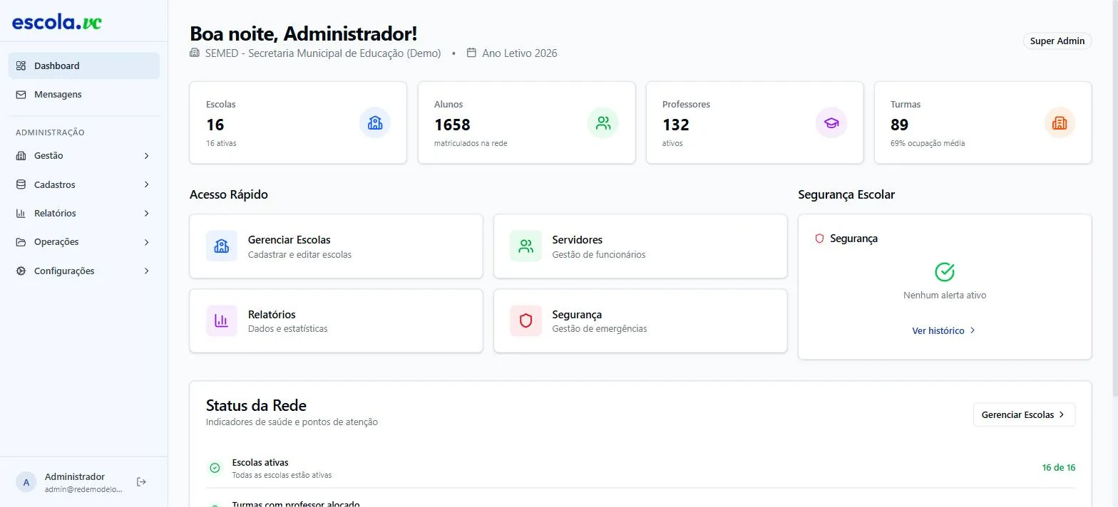Image resolution: width=1118 pixels, height=507 pixels.
Task: Click the Gerenciar Escolas button in Status da Rede
Action: click(x=1024, y=414)
